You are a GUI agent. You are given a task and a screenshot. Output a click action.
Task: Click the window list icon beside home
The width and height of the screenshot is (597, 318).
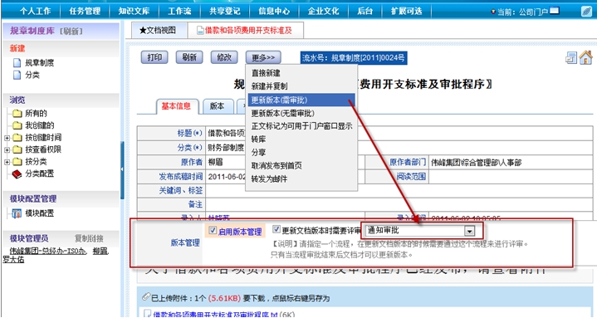click(571, 58)
